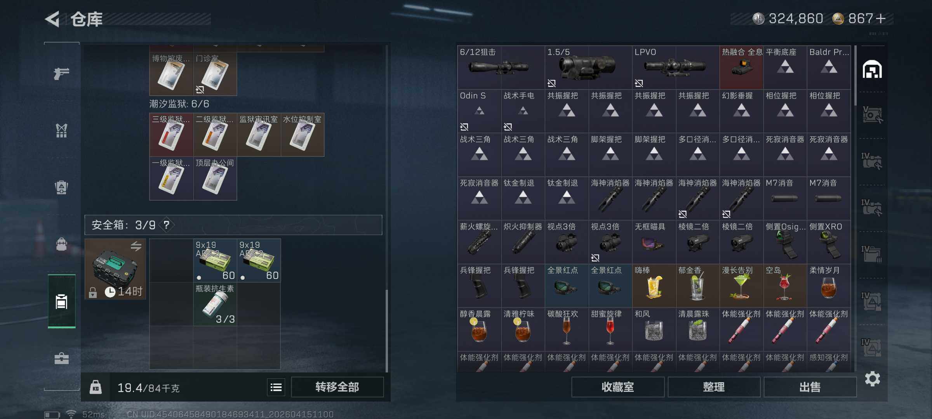Open the backpack category in sidebar
The height and width of the screenshot is (419, 932).
tap(61, 187)
